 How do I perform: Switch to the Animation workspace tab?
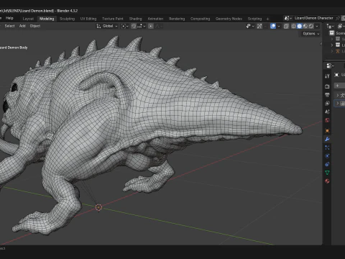[x=155, y=19]
